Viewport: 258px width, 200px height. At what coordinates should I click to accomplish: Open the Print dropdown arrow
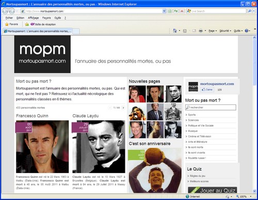coord(205,31)
